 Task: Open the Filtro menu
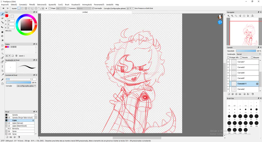point(32,5)
